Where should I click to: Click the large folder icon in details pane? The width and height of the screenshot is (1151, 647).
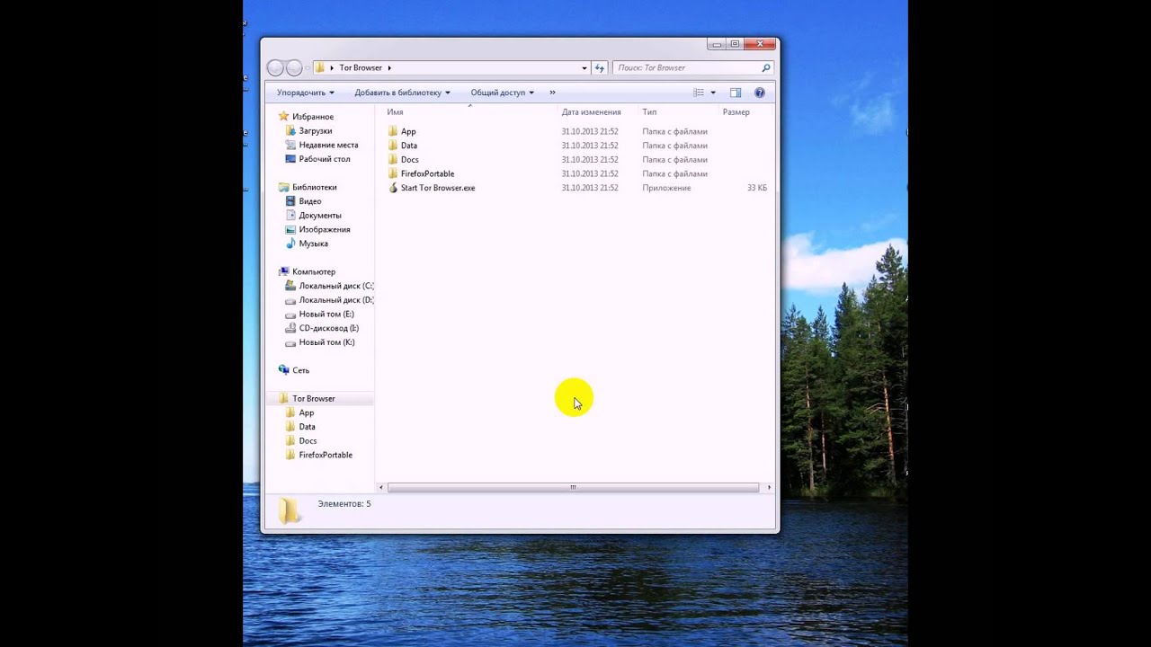pyautogui.click(x=290, y=510)
